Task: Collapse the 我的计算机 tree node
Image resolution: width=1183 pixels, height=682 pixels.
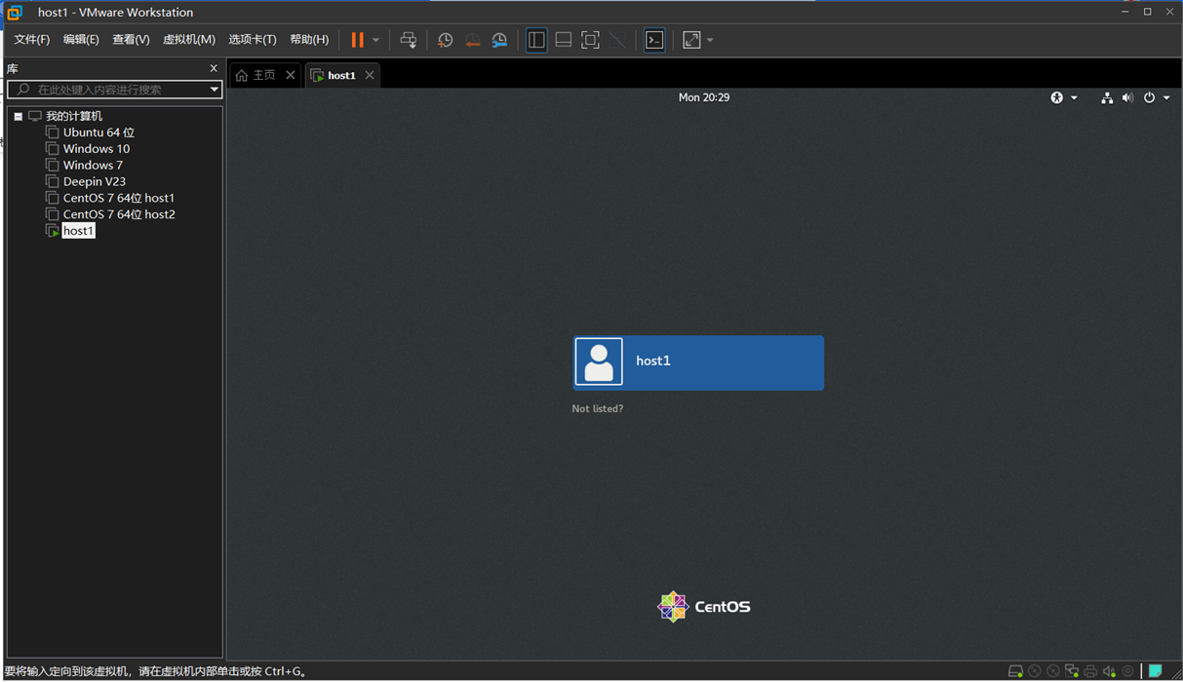Action: point(18,116)
